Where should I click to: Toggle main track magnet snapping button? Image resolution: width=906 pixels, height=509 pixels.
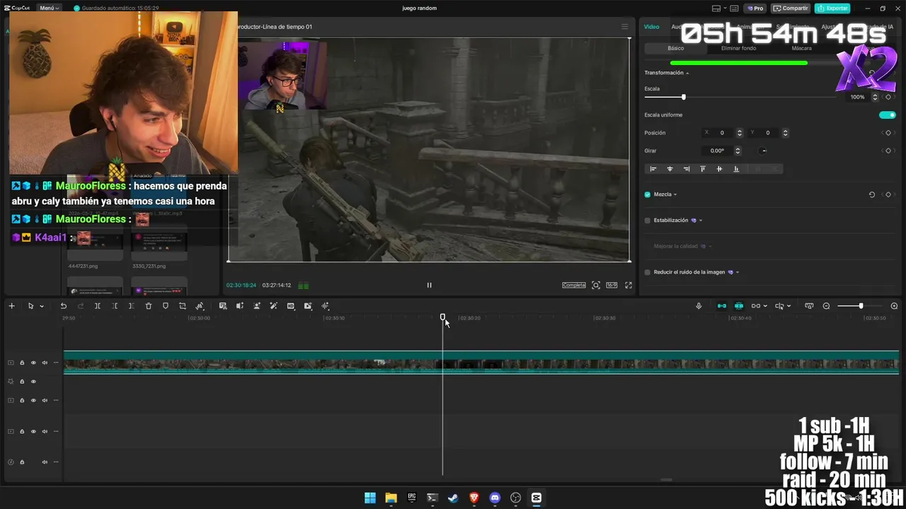721,306
